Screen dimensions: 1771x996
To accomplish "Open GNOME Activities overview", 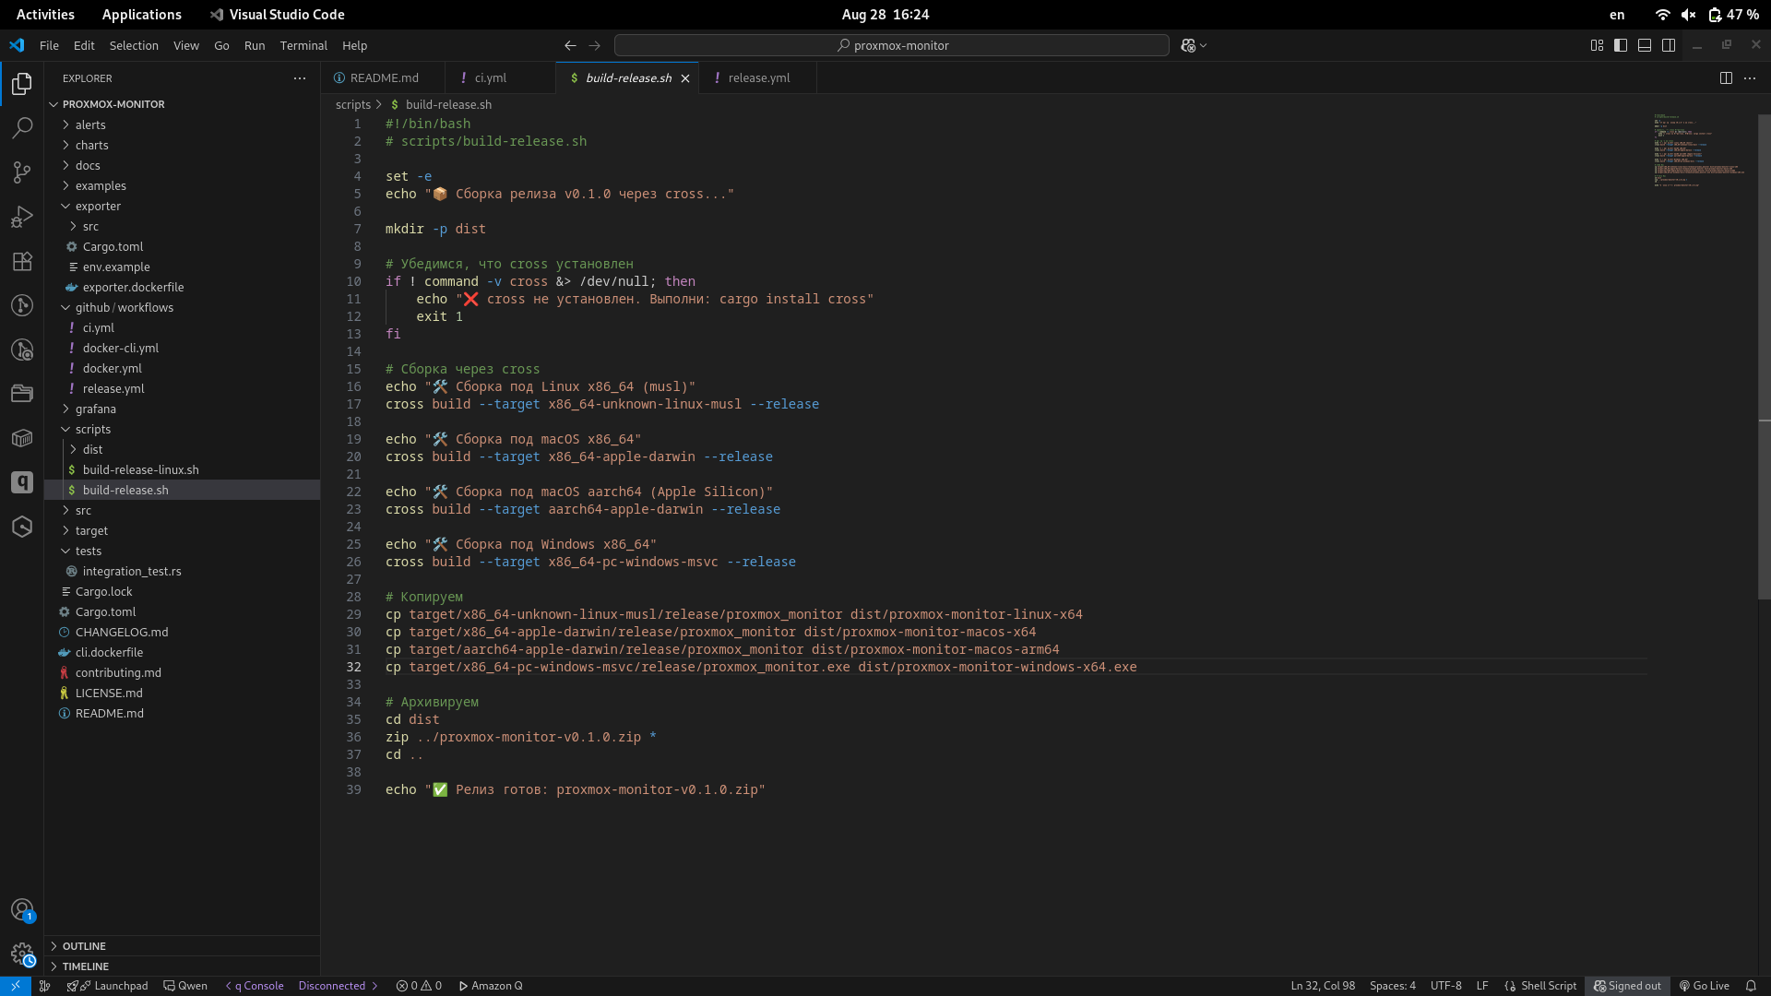I will pos(45,15).
